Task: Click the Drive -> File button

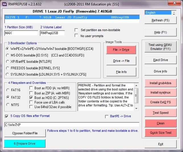Action: [121, 61]
